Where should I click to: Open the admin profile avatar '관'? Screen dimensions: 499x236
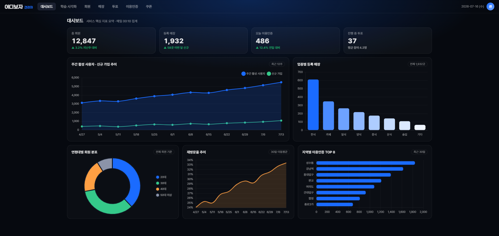point(490,6)
